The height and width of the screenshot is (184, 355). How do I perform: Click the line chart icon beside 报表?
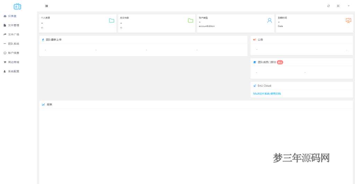click(44, 104)
